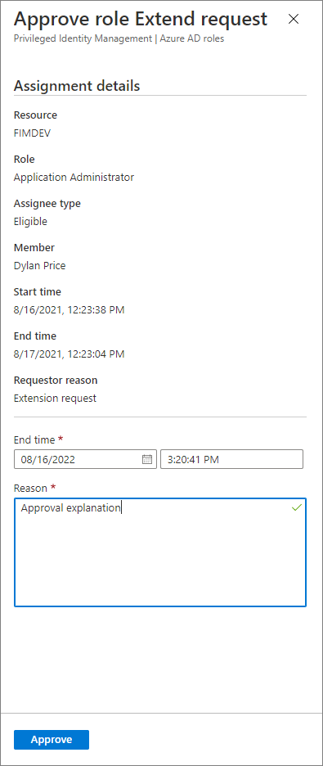Image resolution: width=323 pixels, height=766 pixels.
Task: Click the End time date field 08/16/2022
Action: click(85, 459)
